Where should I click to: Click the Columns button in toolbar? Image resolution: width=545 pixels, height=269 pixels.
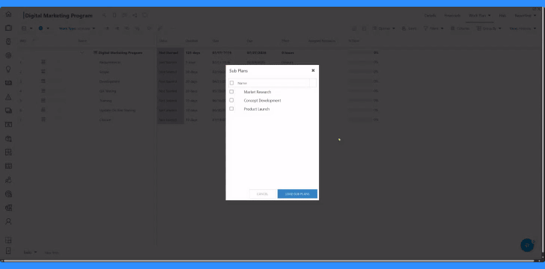point(460,28)
